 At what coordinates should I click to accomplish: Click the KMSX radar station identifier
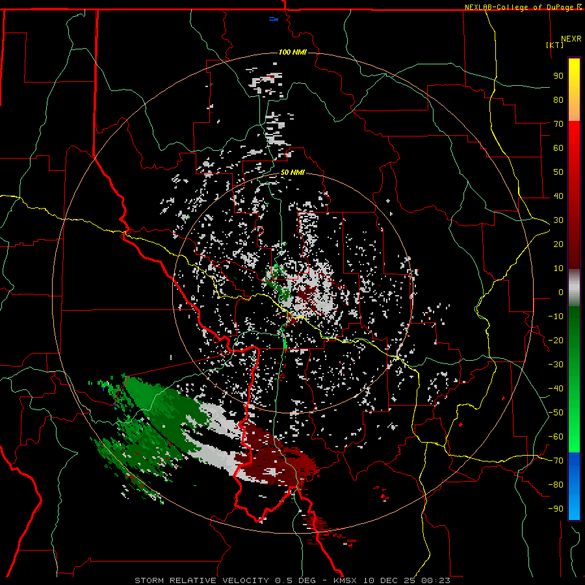pyautogui.click(x=345, y=580)
